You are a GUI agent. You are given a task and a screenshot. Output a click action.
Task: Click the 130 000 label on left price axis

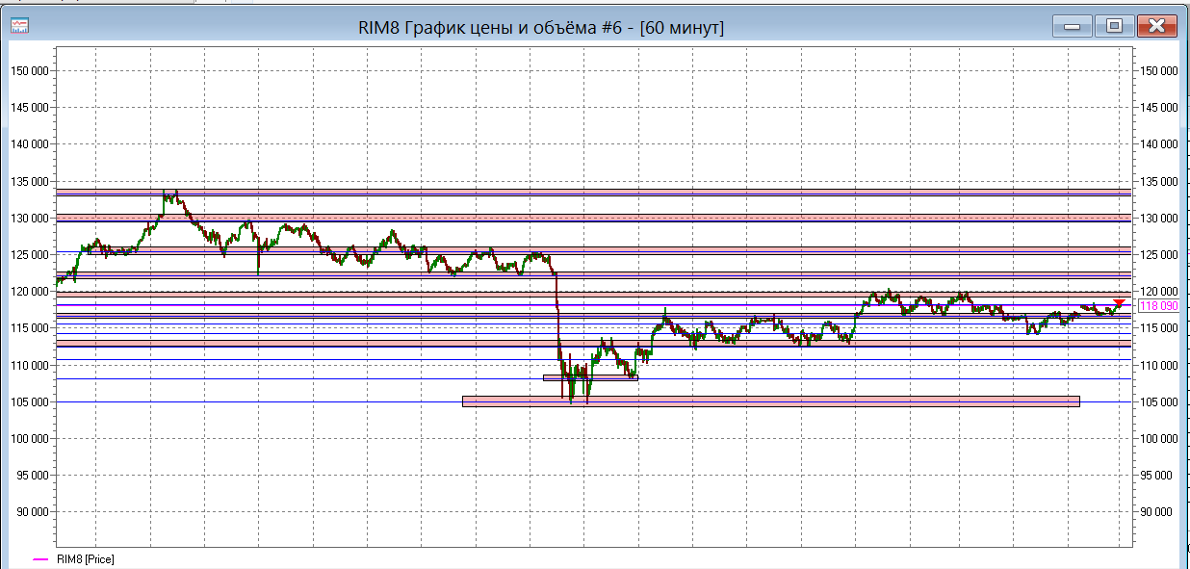tap(30, 218)
